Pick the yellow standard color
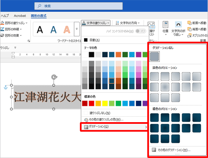 105,103
